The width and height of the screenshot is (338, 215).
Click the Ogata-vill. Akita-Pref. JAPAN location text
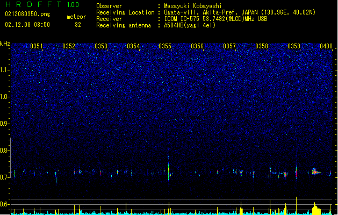pos(240,12)
